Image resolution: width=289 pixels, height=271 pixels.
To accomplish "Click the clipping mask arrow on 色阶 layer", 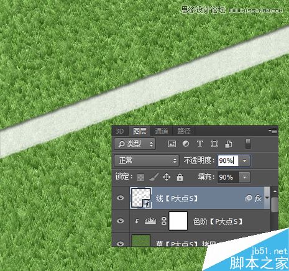I will [137, 221].
